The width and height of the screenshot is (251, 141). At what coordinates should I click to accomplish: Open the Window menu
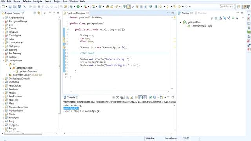point(73,2)
